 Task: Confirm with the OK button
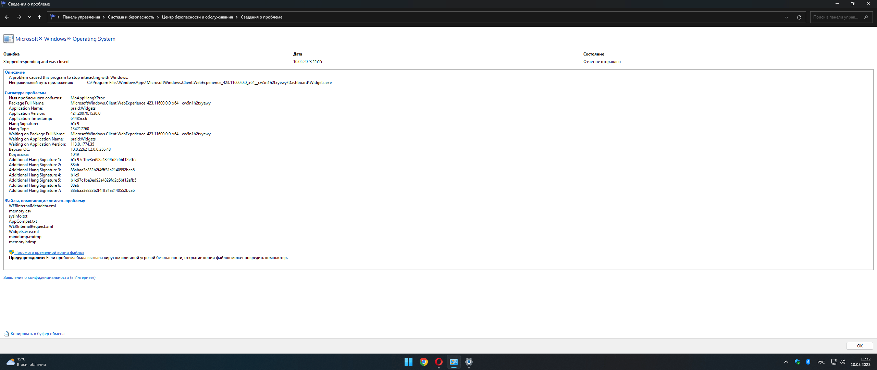click(860, 346)
